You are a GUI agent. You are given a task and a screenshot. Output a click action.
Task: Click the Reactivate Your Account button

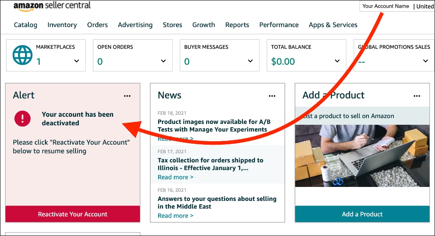point(72,214)
